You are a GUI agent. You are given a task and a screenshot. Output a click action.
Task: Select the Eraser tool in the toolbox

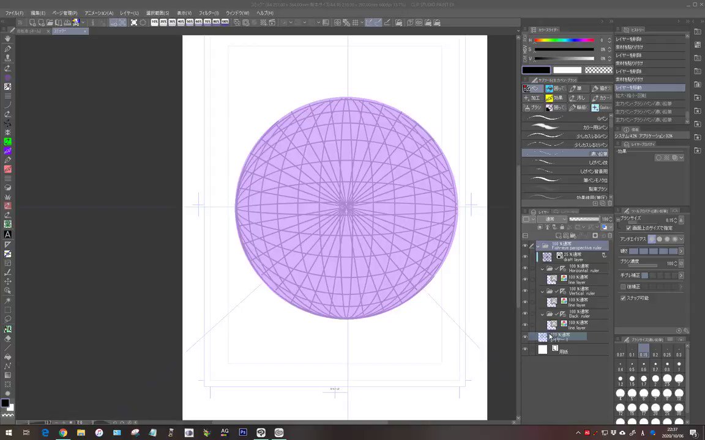[x=7, y=338]
